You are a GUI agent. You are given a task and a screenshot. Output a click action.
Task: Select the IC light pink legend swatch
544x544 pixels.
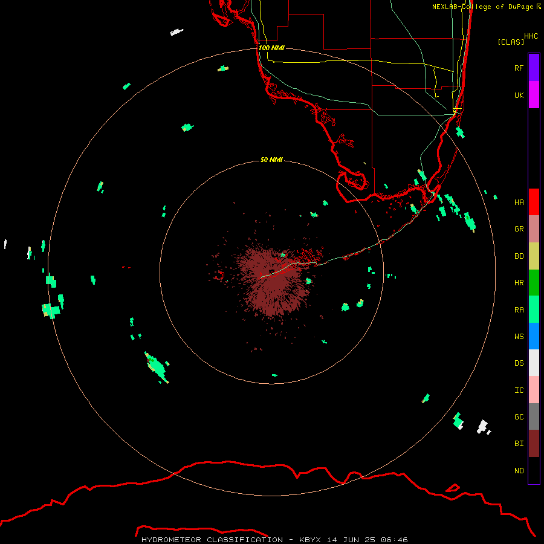click(x=534, y=390)
